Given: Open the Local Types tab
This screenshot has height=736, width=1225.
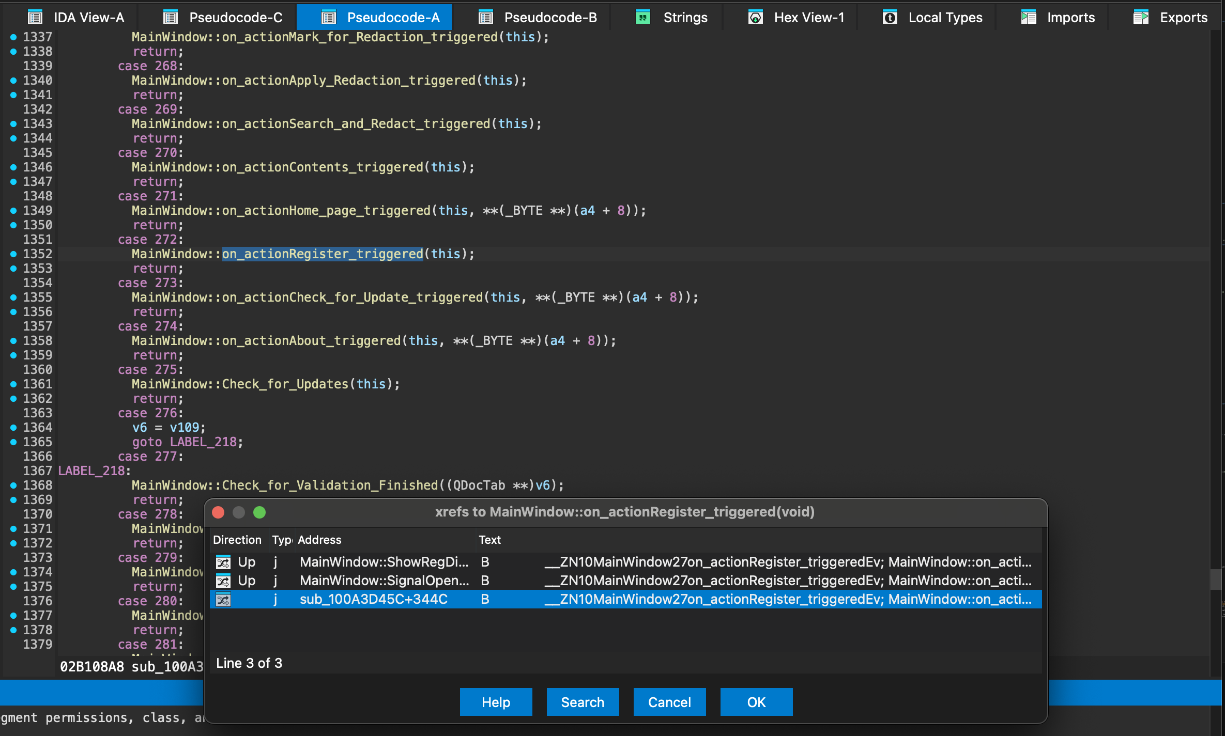Looking at the screenshot, I should coord(933,18).
